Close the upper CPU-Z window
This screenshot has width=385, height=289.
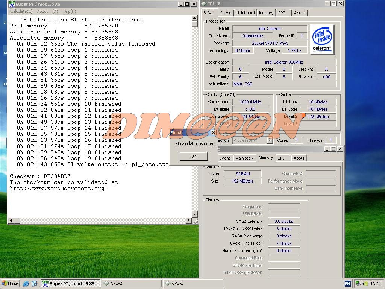[341, 4]
